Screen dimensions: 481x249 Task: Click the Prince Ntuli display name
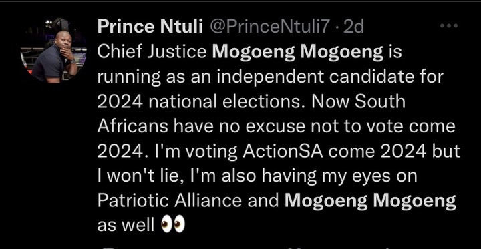click(x=150, y=27)
